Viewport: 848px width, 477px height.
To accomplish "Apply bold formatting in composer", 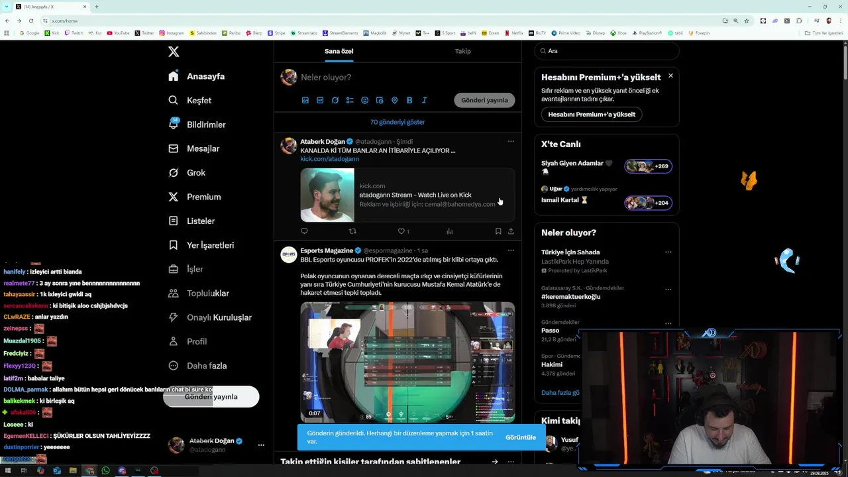I will coord(409,100).
